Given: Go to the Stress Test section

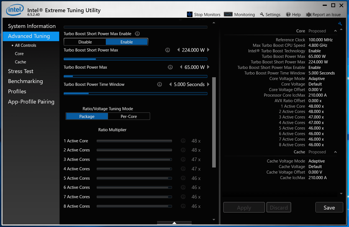Looking at the screenshot, I should (21, 71).
